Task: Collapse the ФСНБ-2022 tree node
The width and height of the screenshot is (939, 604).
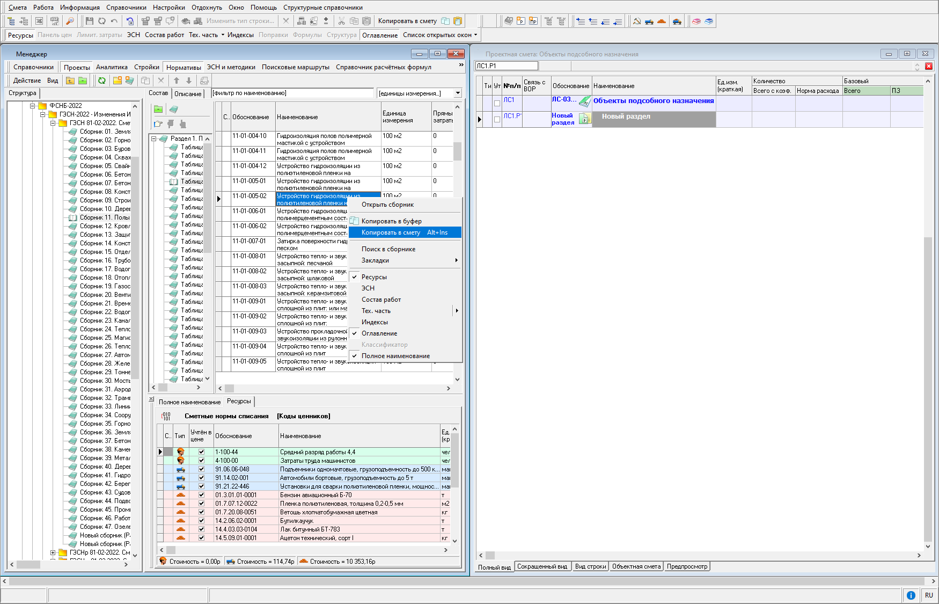Action: tap(33, 106)
